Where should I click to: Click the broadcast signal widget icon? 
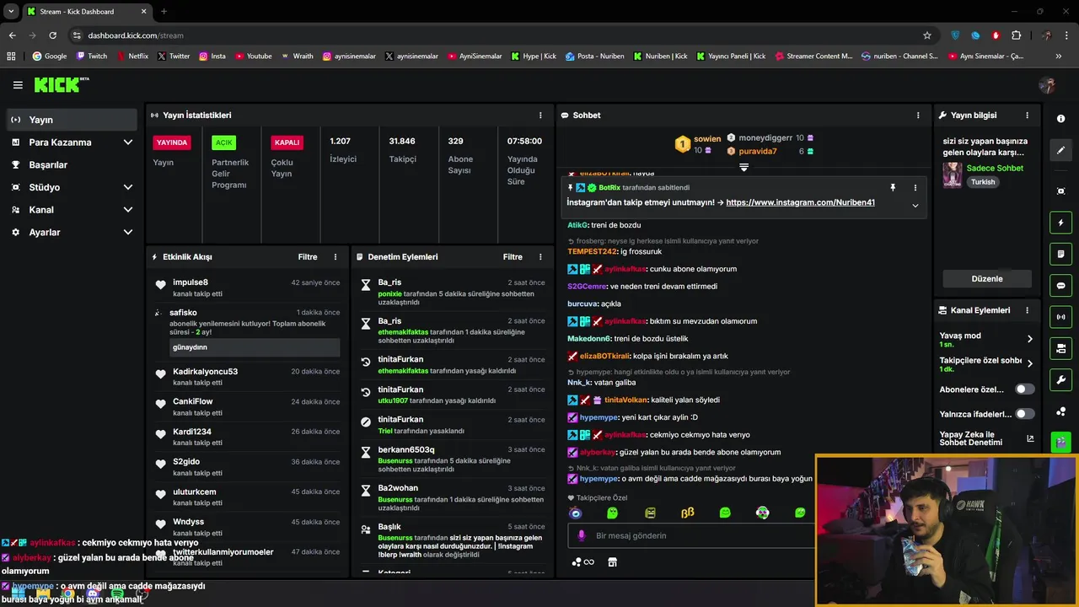1060,317
